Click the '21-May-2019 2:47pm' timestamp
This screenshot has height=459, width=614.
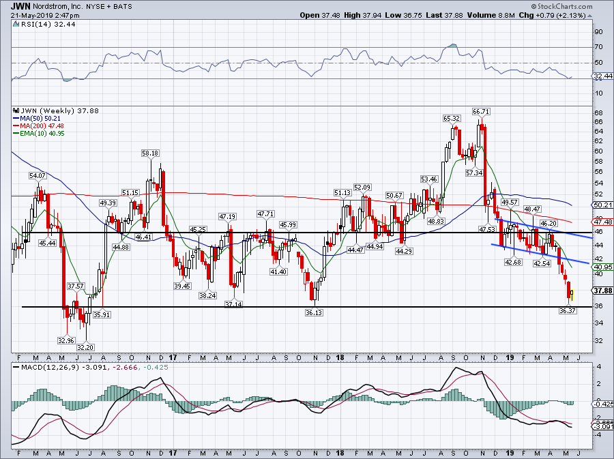point(45,16)
